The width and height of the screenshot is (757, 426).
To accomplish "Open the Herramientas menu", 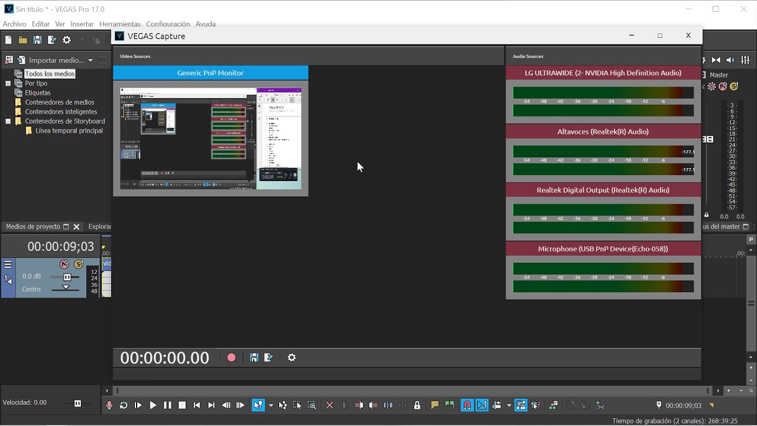I will coord(120,24).
